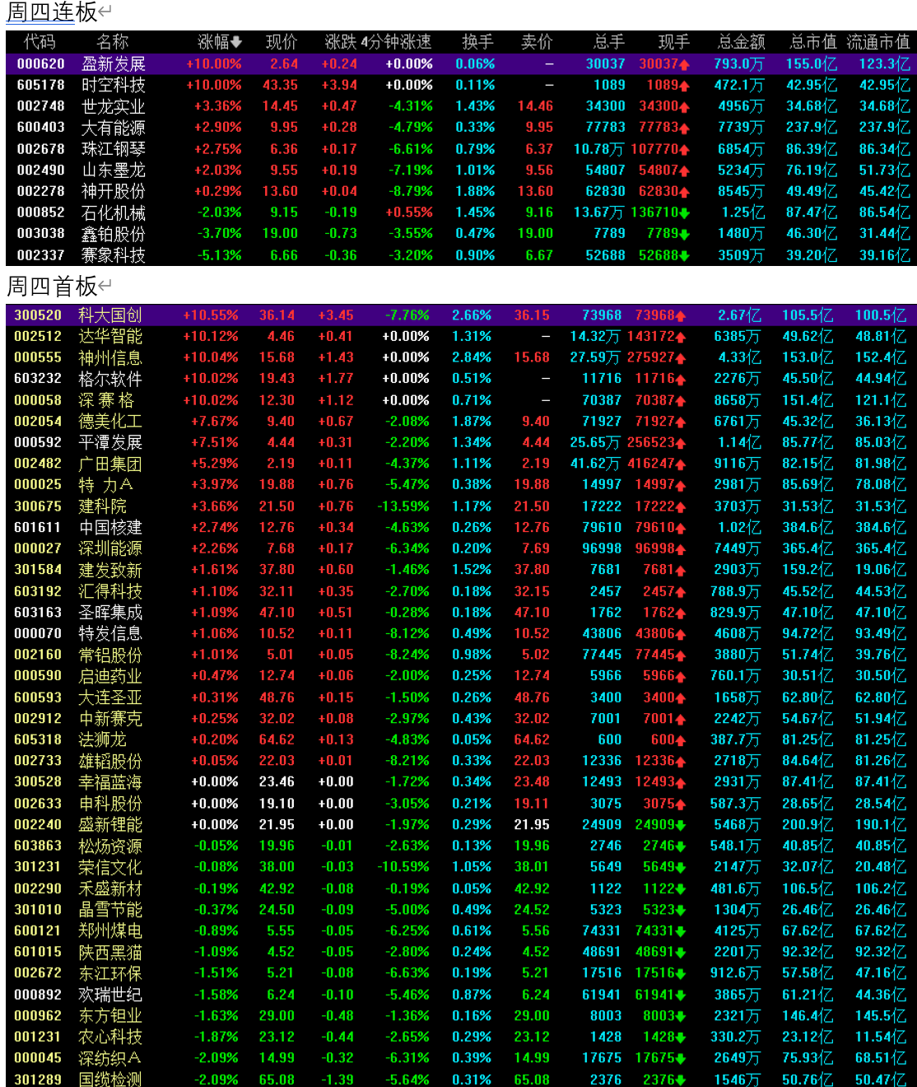Select stock row 深纺织A
917x1087 pixels.
460,1058
